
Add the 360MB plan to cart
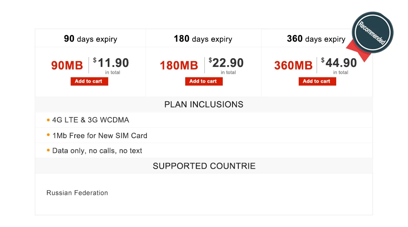pyautogui.click(x=317, y=82)
